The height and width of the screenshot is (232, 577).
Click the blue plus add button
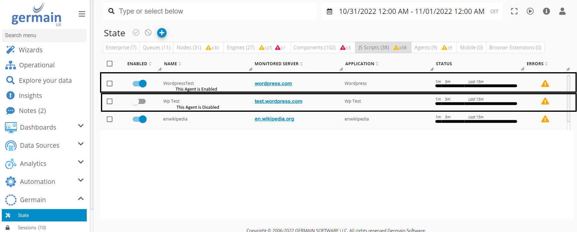[162, 33]
